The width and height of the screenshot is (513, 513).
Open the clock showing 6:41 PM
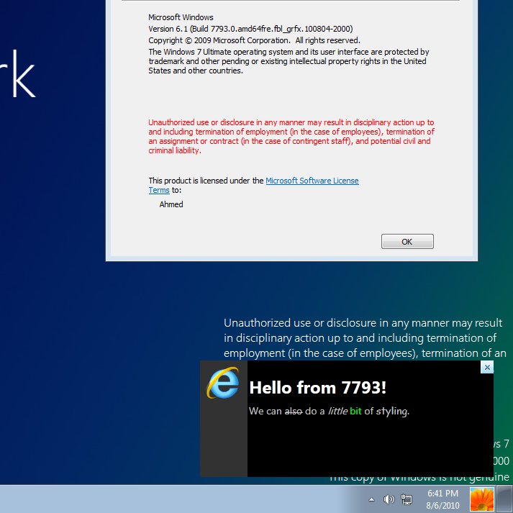442,499
